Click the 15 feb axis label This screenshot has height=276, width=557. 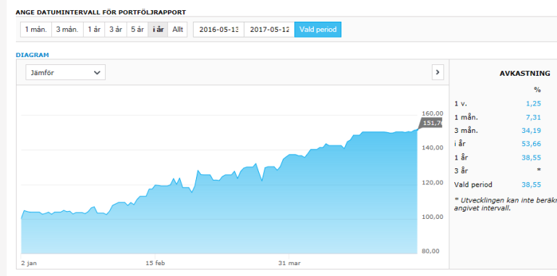(x=156, y=263)
